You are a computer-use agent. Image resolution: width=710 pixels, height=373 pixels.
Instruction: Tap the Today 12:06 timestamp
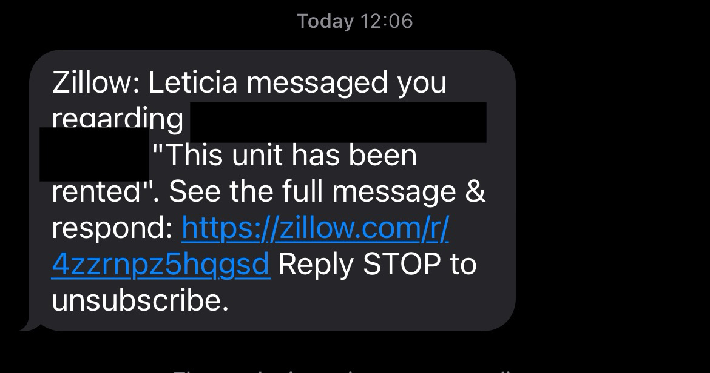[x=355, y=21]
